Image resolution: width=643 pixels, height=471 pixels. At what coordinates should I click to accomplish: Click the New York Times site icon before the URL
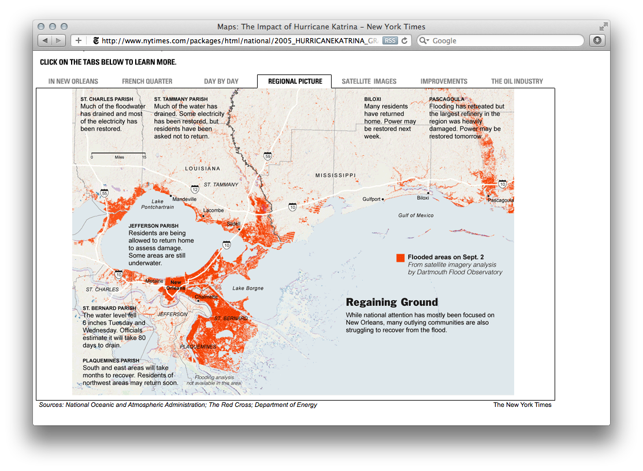[x=95, y=40]
